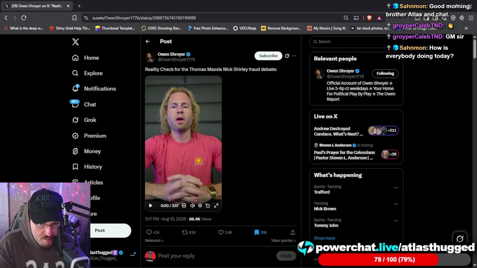Open the Thumbnail Templat... bookmark
477x268 pixels.
115,28
